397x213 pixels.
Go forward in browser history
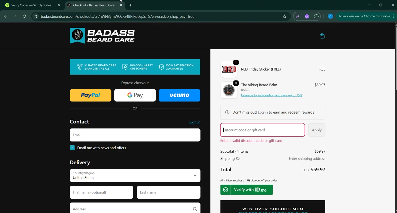(x=15, y=16)
